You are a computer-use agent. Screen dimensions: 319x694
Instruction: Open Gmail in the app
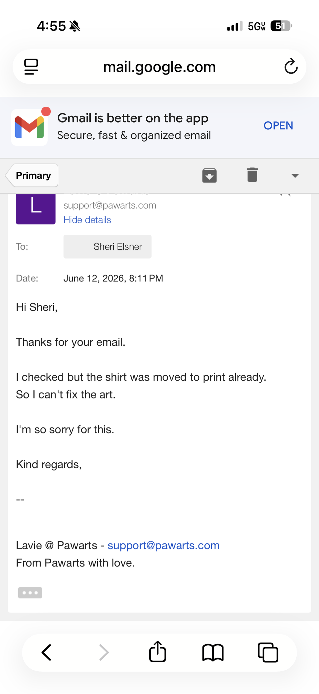tap(278, 126)
